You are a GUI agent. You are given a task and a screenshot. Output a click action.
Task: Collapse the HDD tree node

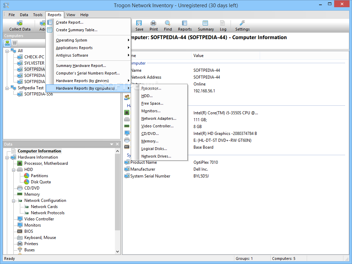13,170
